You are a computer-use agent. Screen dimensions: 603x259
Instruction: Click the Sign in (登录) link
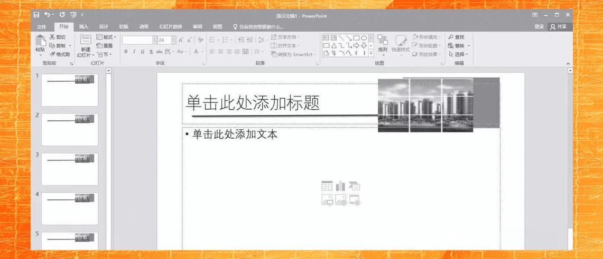(x=539, y=27)
